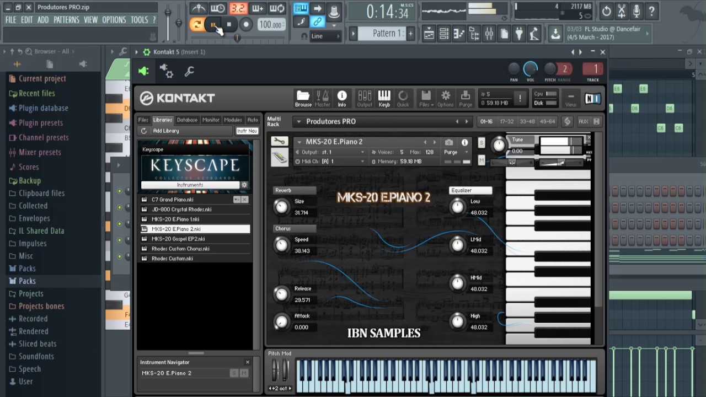Open Kontakt Output section

365,98
